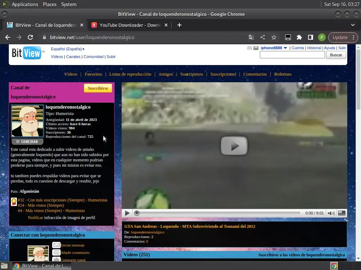Screen dimensions: 361x270
Task: Click the Enviar mensaje envelope icon
Action: 56,245
